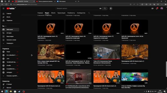
Task: Open the Jove subscription channel
Action: coord(10,59)
